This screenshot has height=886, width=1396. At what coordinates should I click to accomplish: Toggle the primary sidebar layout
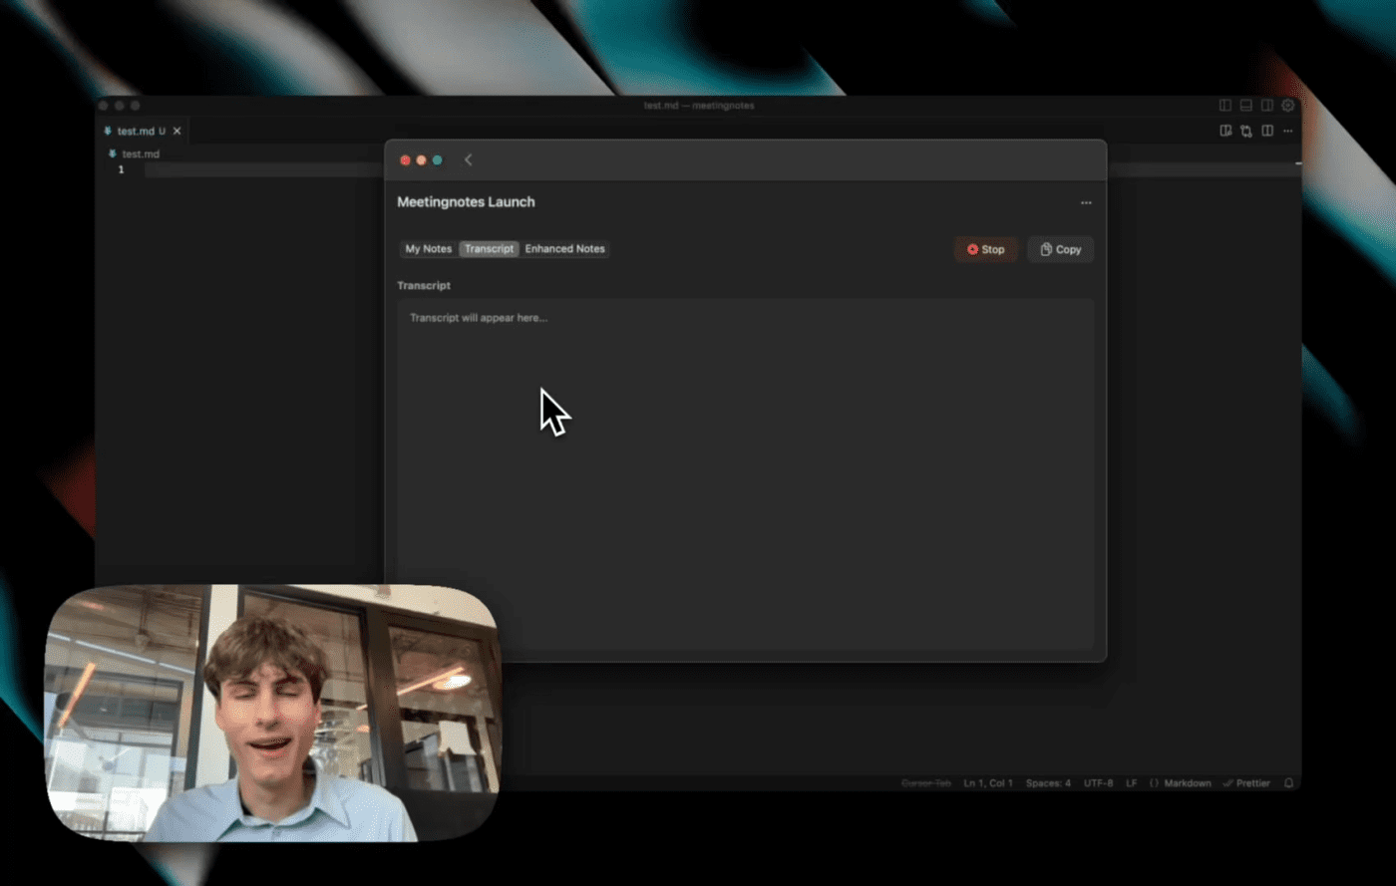point(1225,106)
